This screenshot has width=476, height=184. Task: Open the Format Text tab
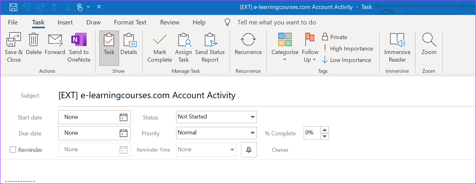point(130,22)
